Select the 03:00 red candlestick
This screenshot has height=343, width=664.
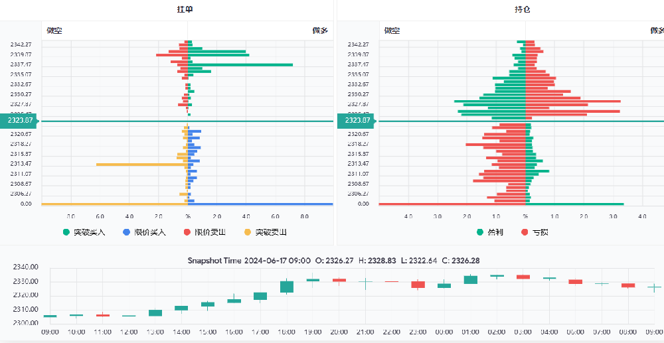coord(523,277)
